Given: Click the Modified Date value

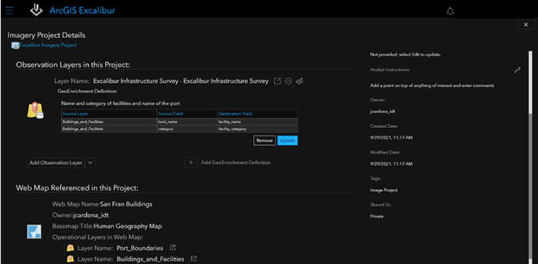Looking at the screenshot, I should point(391,164).
